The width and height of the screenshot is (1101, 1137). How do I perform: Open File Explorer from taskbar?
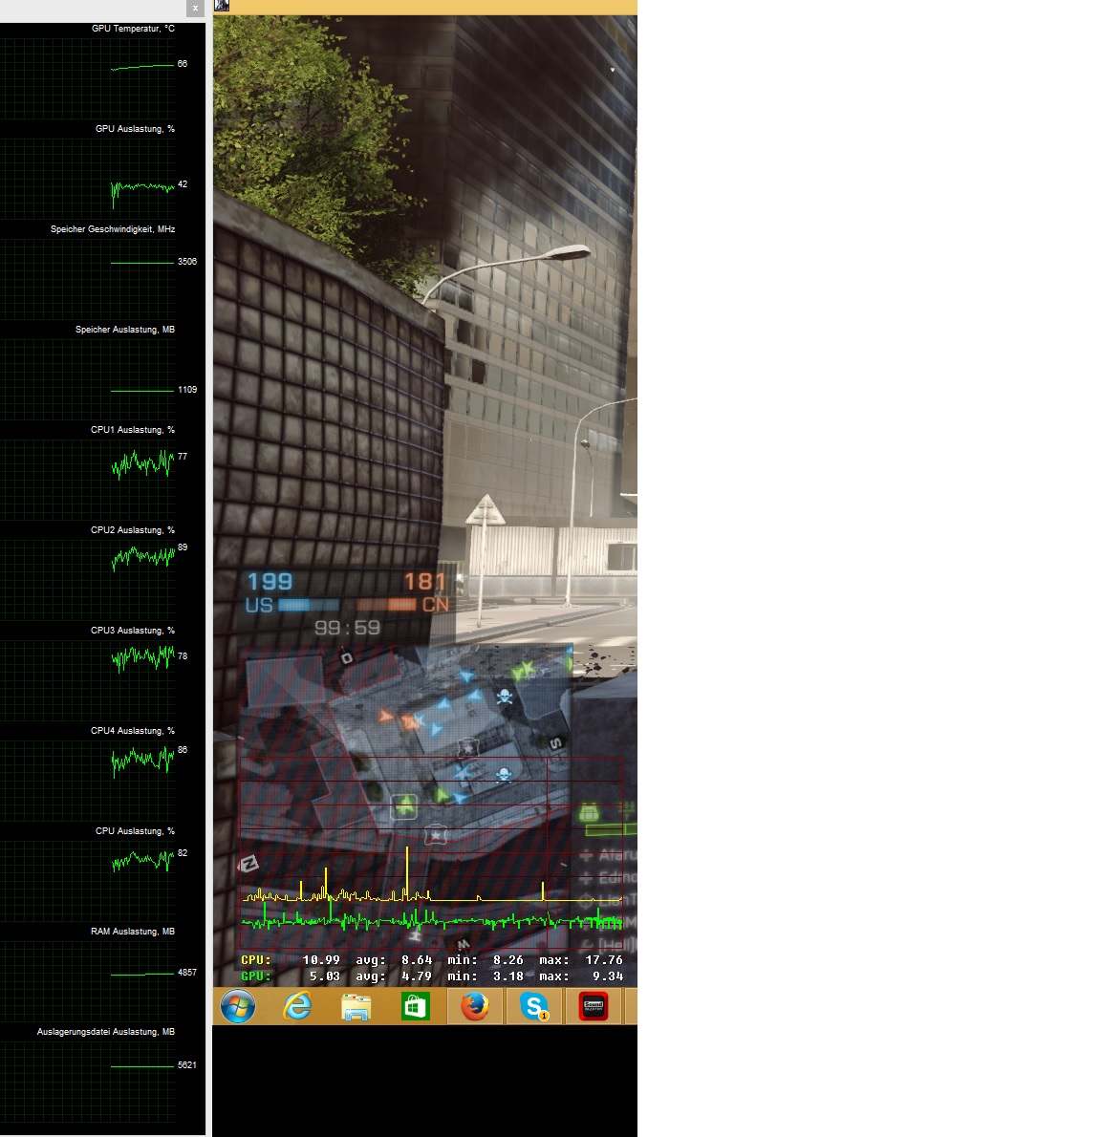(x=356, y=1006)
